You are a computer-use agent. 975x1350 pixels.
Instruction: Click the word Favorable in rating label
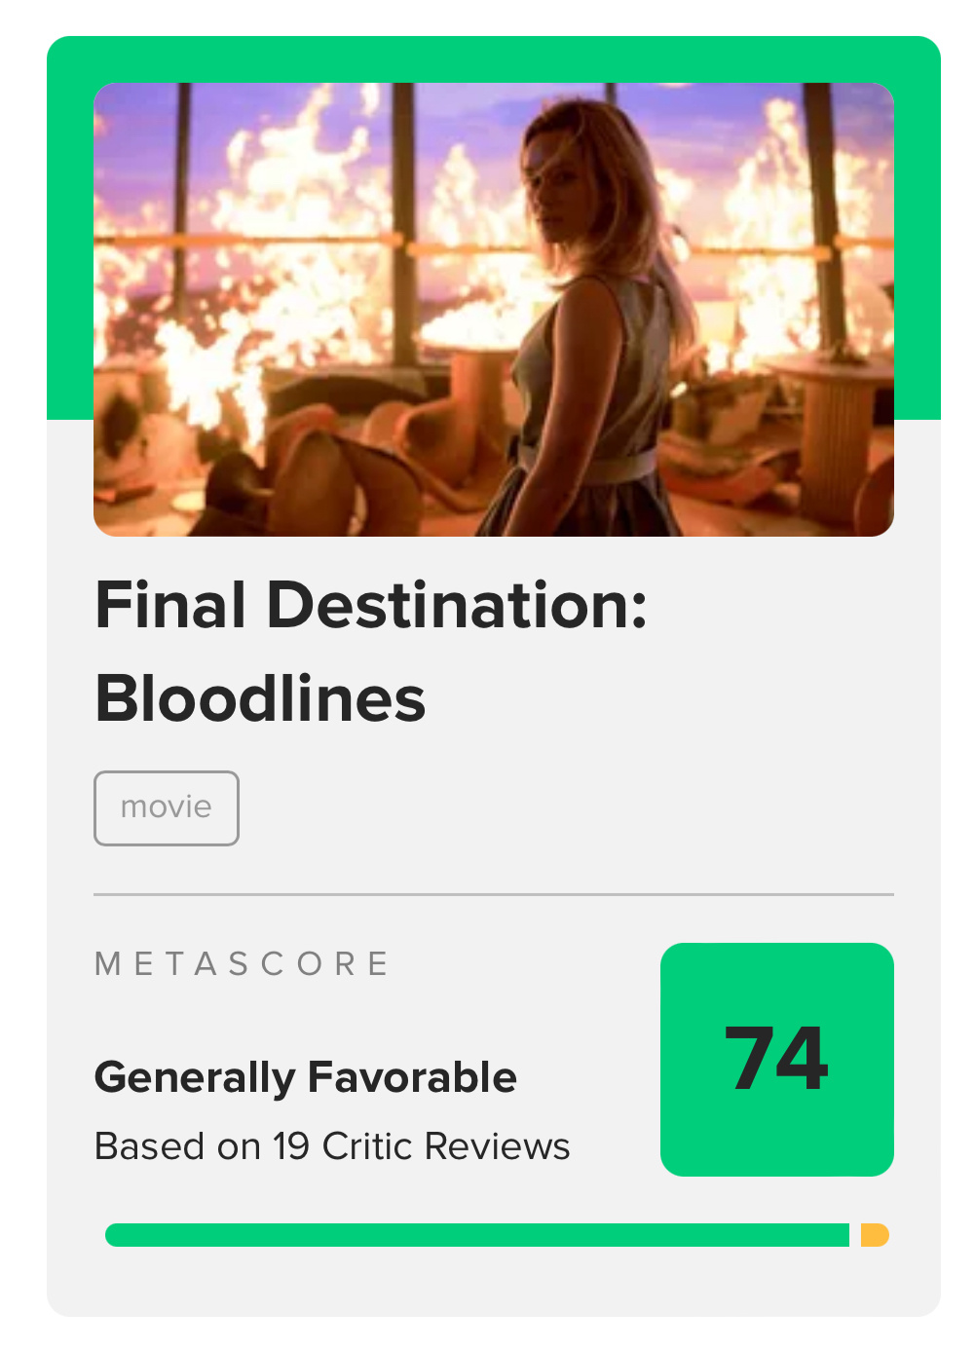412,1077
